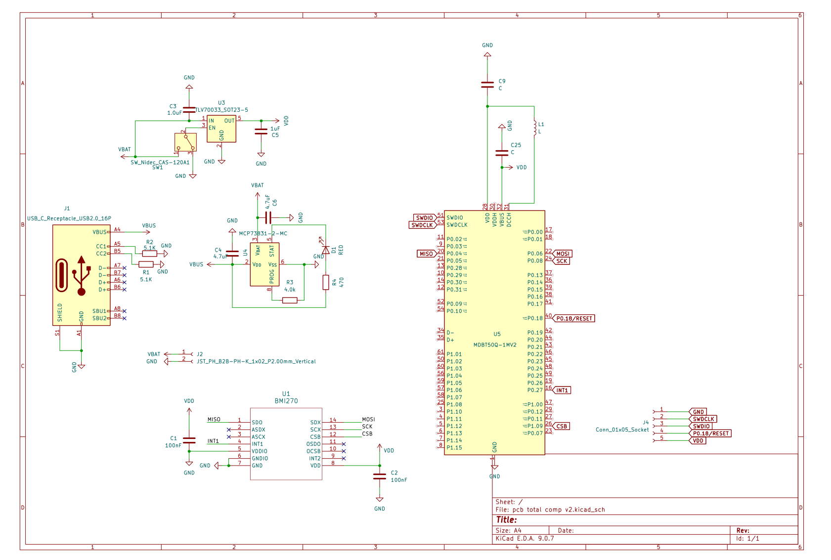The image size is (831, 560).
Task: Select resistor R4 470 symbol
Action: (x=326, y=282)
